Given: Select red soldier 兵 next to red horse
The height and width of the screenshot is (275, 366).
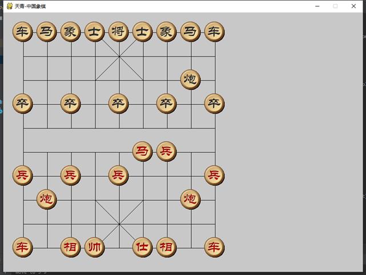Looking at the screenshot, I should (x=166, y=151).
